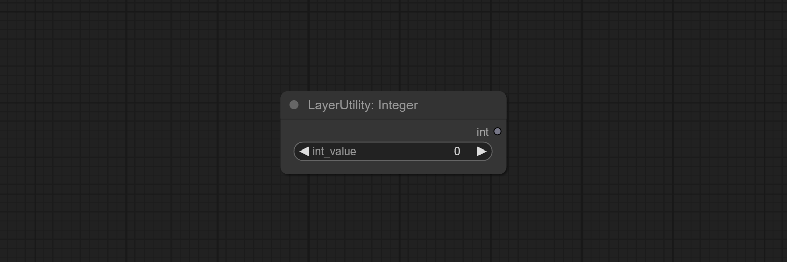Screen dimensions: 787x262
Task: Click the int output port circle
Action: (497, 131)
